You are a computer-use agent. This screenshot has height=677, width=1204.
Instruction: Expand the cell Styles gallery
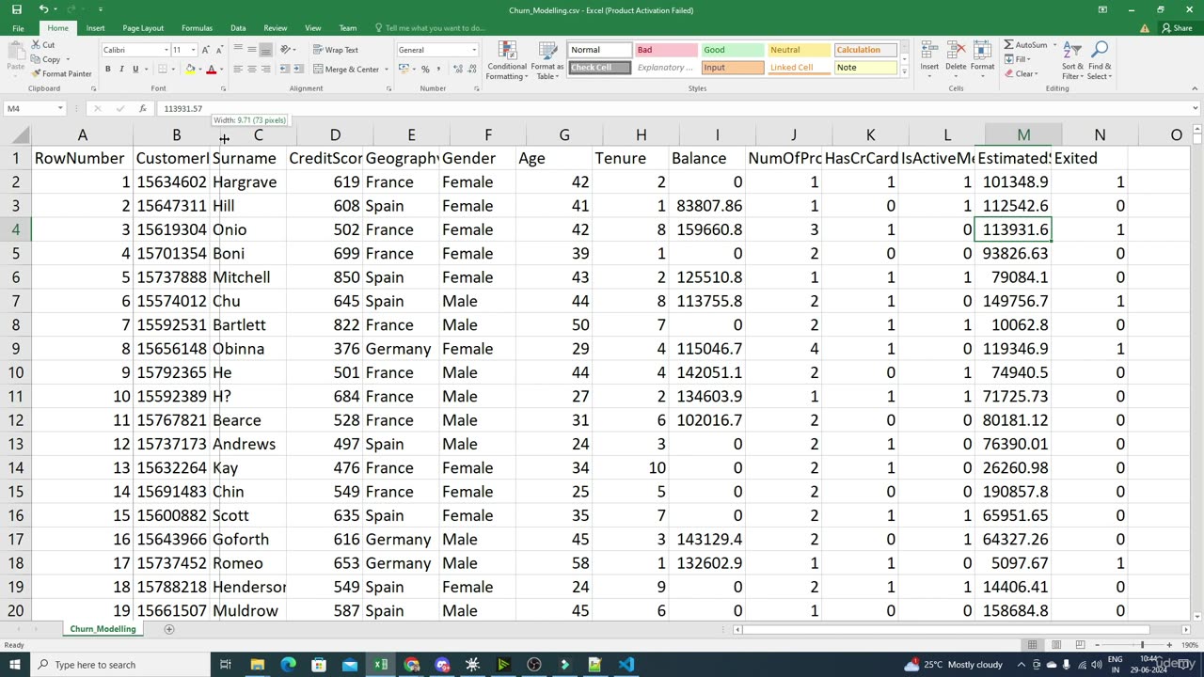pos(905,71)
